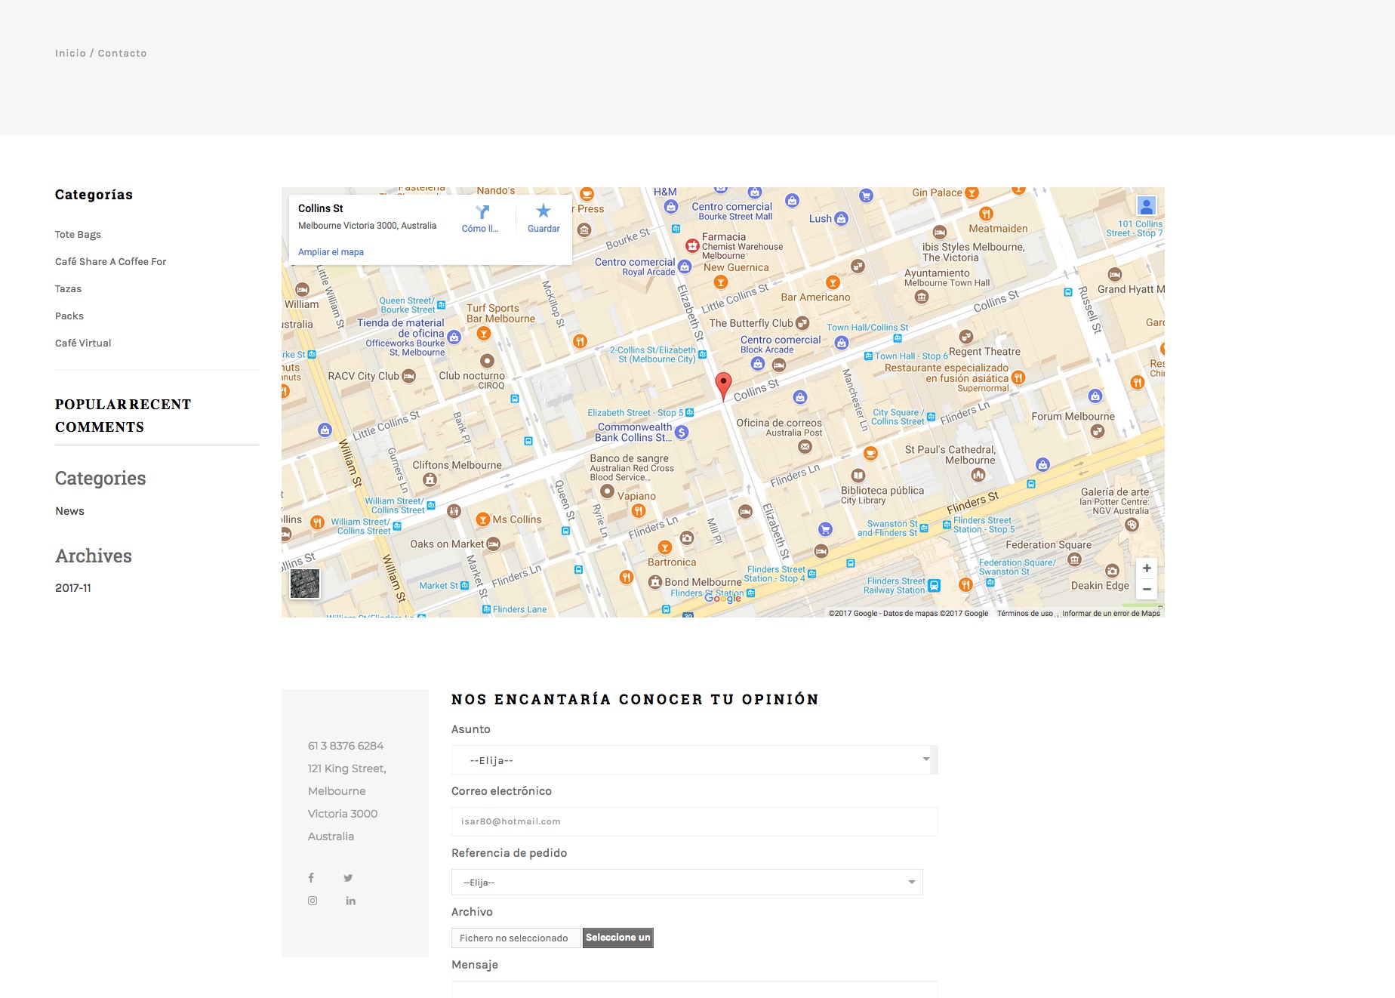Open the Facebook social icon

click(x=311, y=877)
